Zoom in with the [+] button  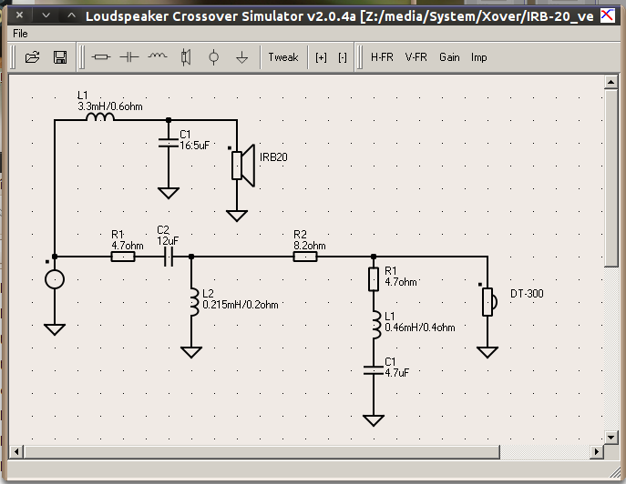(x=321, y=58)
